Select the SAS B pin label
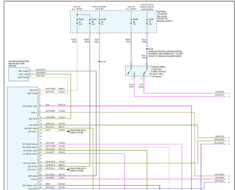Viewport: 235px width, 190px height. (x=34, y=179)
